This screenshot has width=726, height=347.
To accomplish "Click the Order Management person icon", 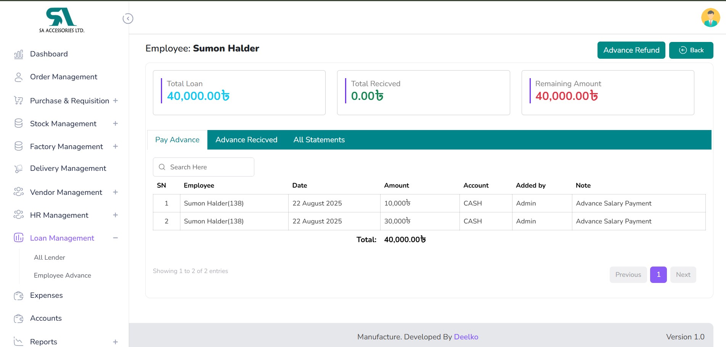I will (18, 77).
